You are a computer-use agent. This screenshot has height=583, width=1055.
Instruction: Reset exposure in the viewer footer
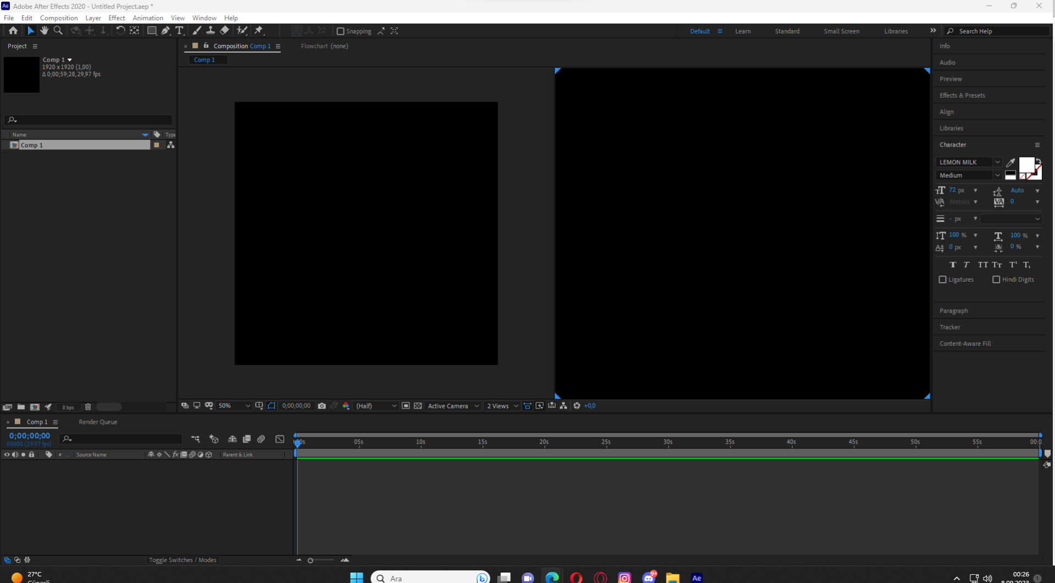click(577, 406)
